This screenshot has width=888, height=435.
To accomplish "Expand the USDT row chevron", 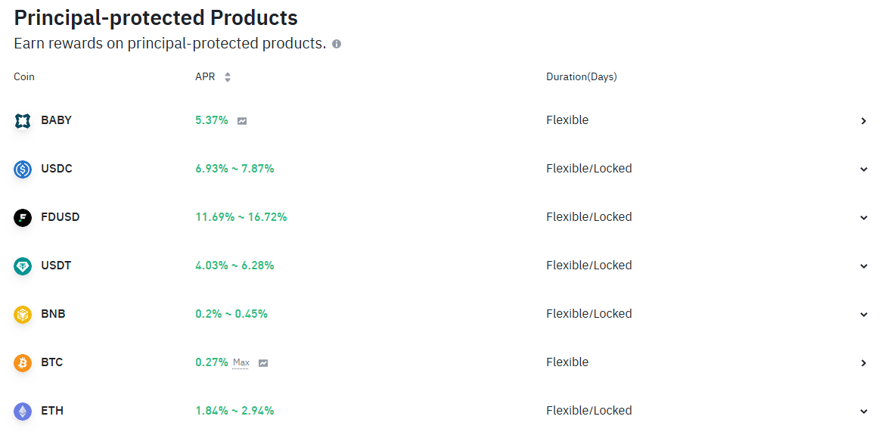I will [x=864, y=266].
